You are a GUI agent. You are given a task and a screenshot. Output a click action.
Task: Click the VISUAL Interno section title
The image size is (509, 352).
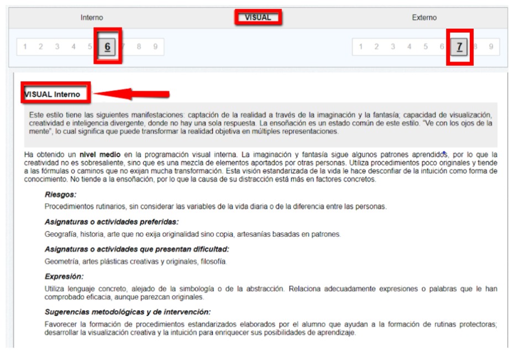click(x=56, y=94)
